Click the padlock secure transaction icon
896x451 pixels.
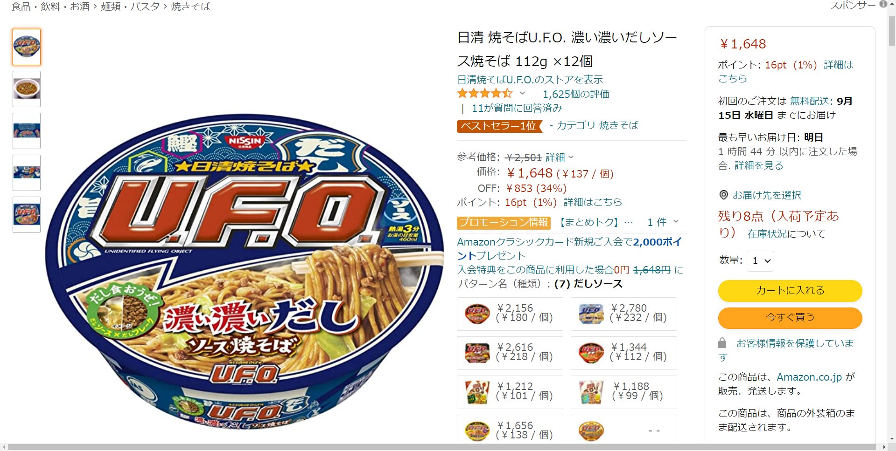[722, 343]
